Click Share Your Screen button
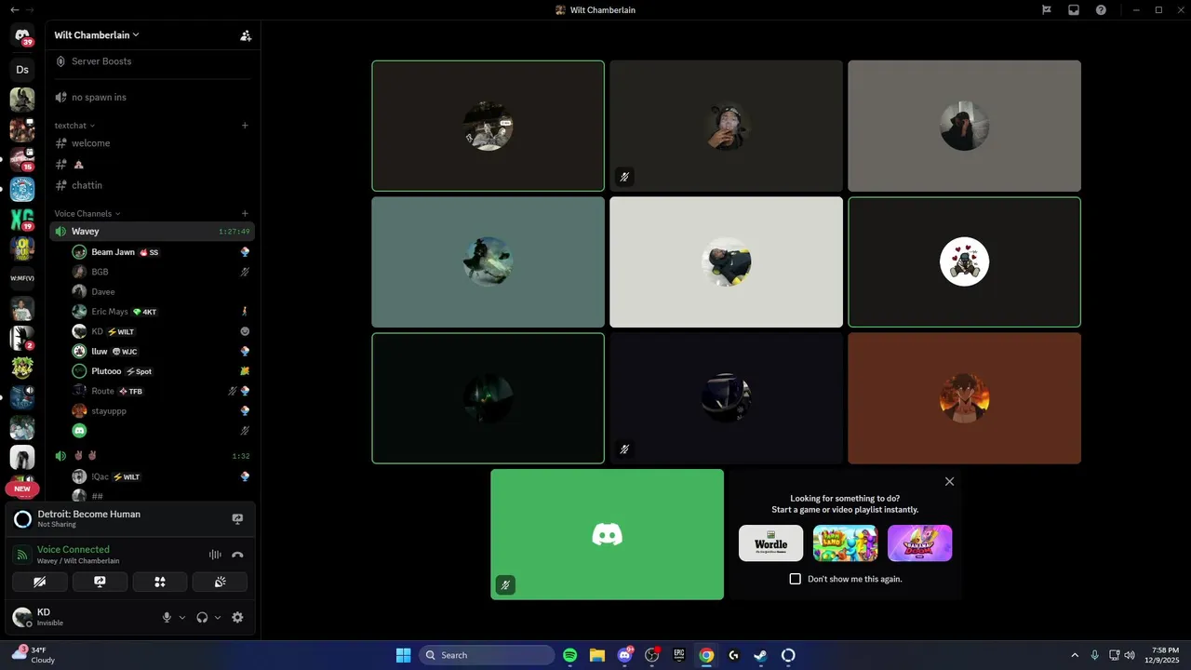Image resolution: width=1191 pixels, height=670 pixels. 100,583
